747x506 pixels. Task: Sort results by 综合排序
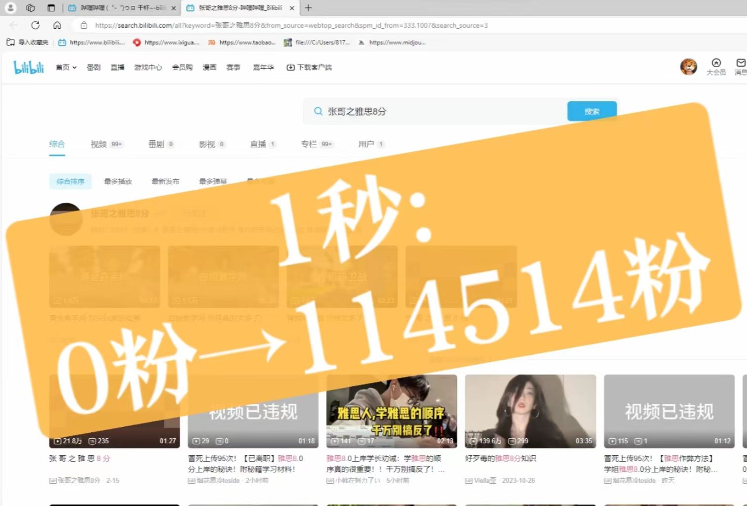coord(70,181)
